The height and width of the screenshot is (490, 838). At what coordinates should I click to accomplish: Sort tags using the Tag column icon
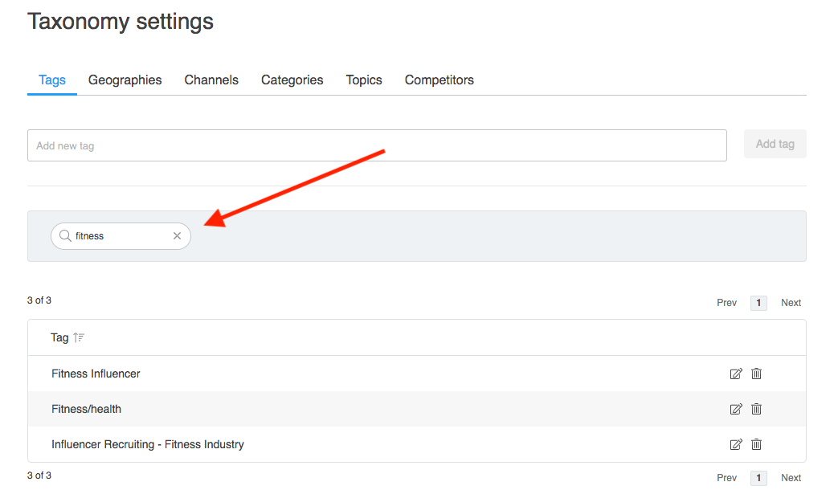[x=79, y=337]
